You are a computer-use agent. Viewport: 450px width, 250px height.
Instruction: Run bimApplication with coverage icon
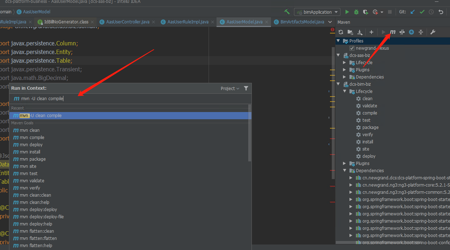point(366,12)
